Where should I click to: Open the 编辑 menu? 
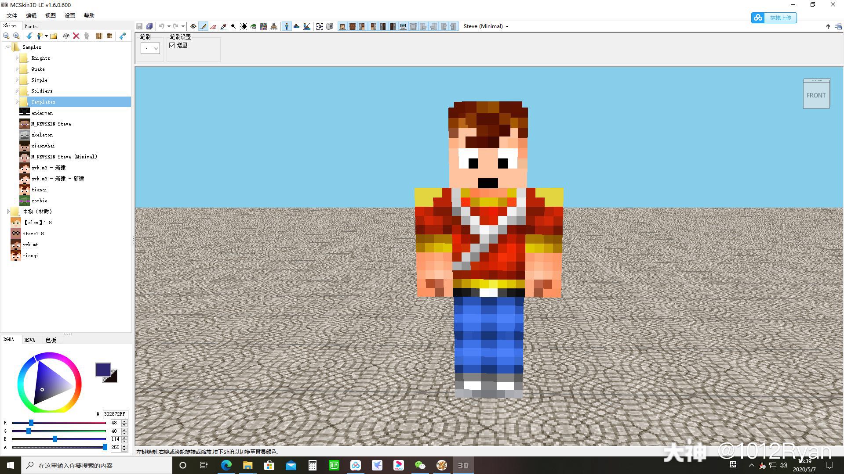tap(31, 15)
